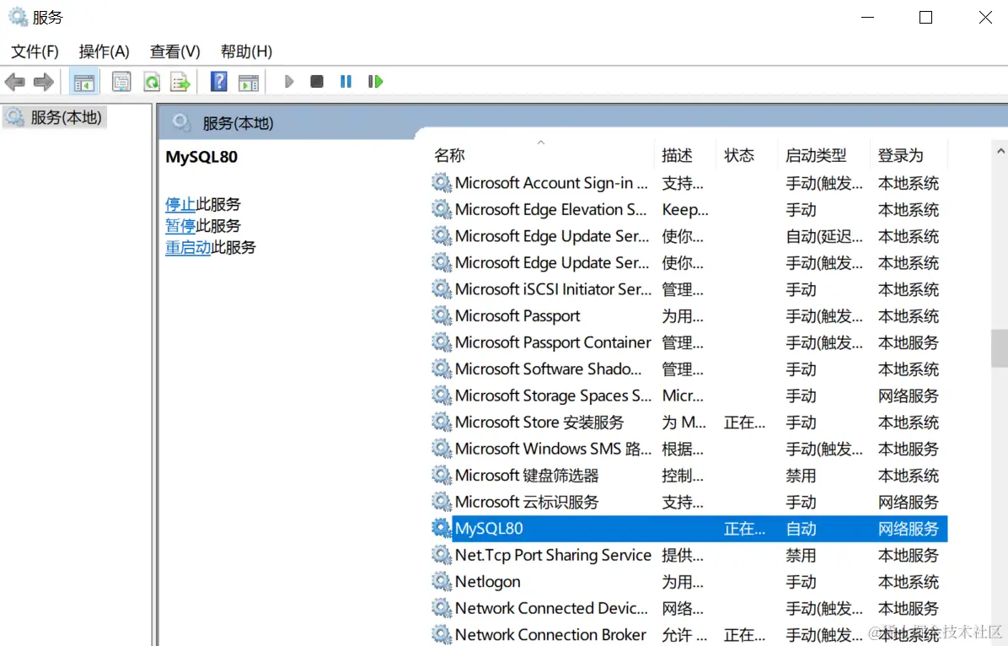Select the Netlogon service row
This screenshot has width=1008, height=646.
tap(689, 582)
